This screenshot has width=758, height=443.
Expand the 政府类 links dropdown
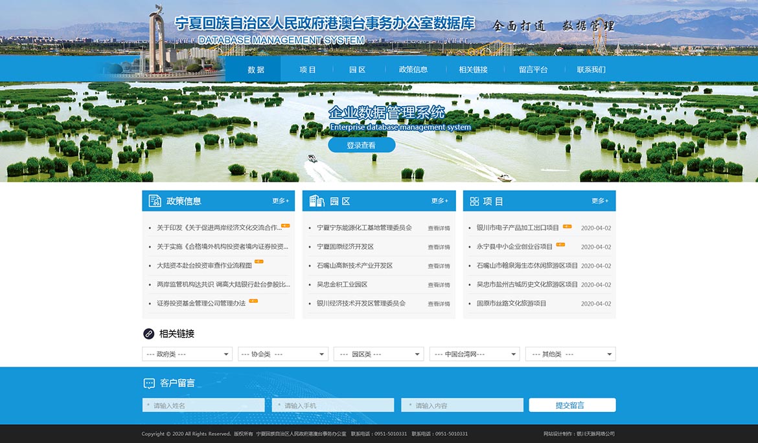pyautogui.click(x=187, y=354)
